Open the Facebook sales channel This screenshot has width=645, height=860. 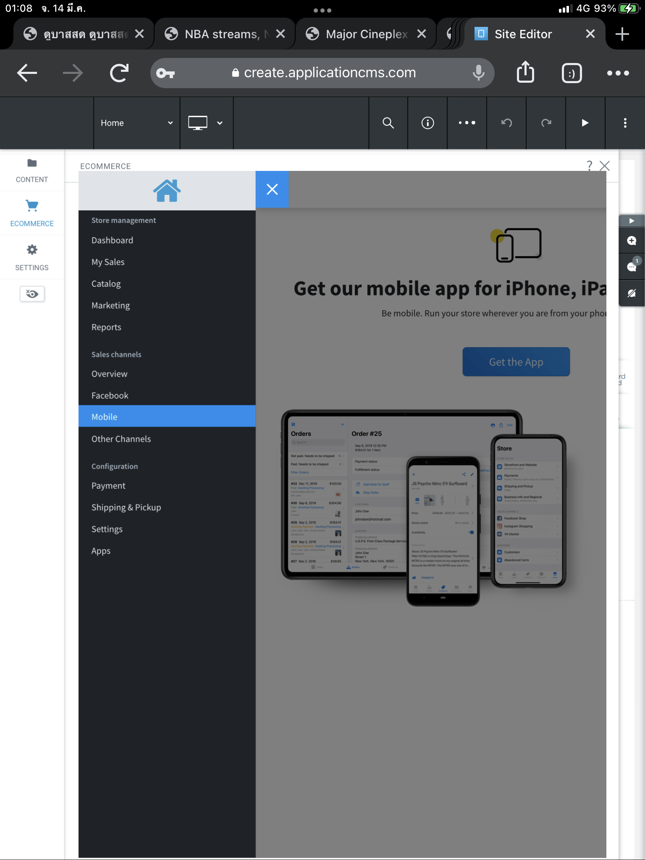click(x=167, y=396)
